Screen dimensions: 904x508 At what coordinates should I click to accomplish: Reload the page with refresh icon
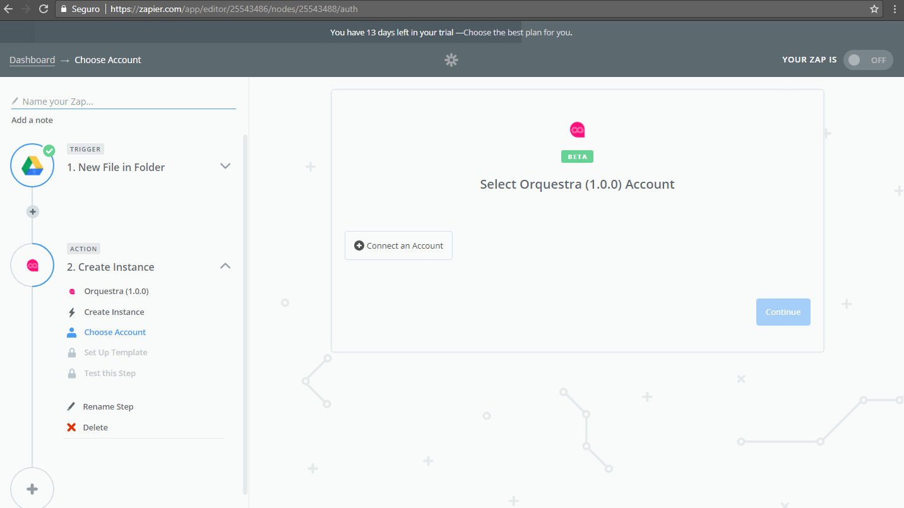pos(44,9)
